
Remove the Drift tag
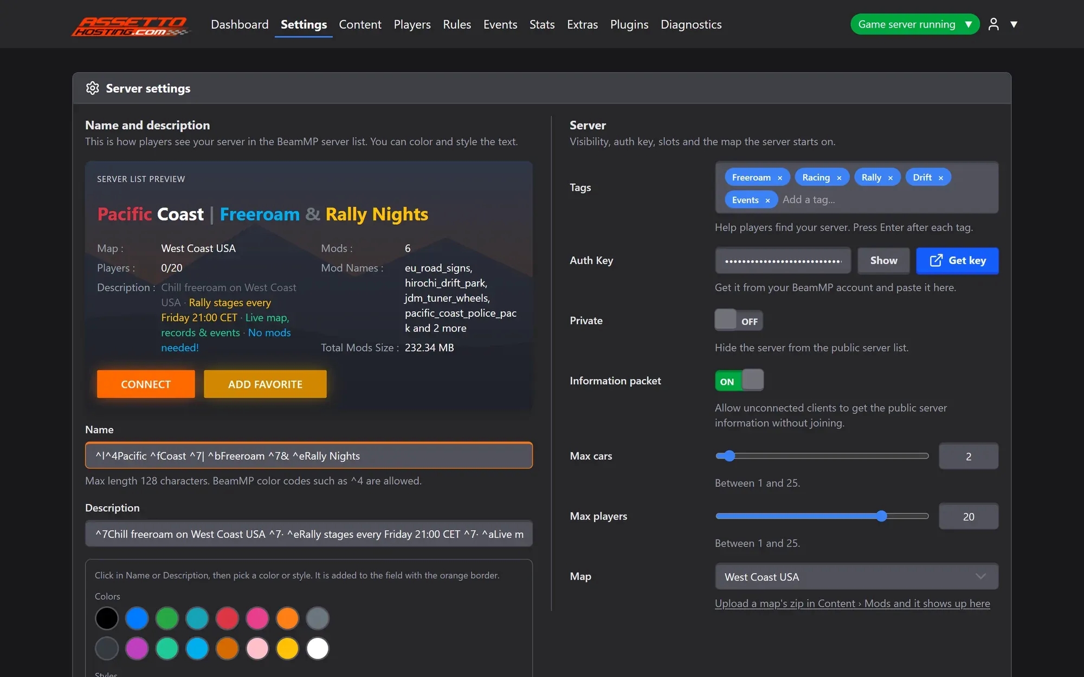point(941,178)
